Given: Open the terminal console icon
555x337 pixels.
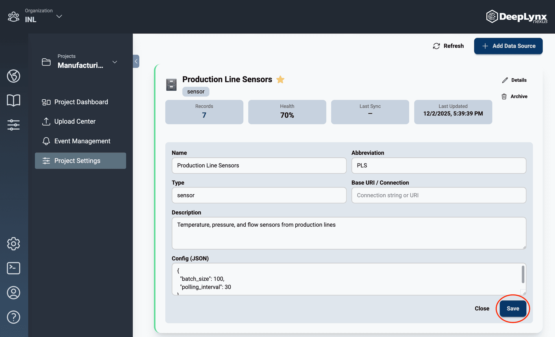Looking at the screenshot, I should pyautogui.click(x=14, y=268).
